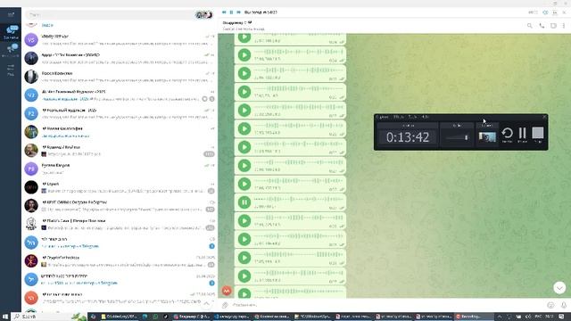Screen dimensions: 571x321
Task: Skip to next track in audio player bar
Action: [x=238, y=12]
